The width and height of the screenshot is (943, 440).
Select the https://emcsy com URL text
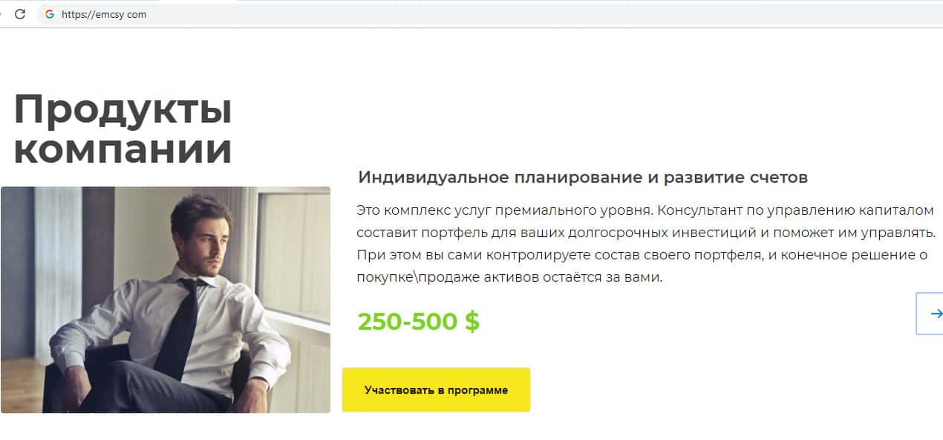[104, 14]
